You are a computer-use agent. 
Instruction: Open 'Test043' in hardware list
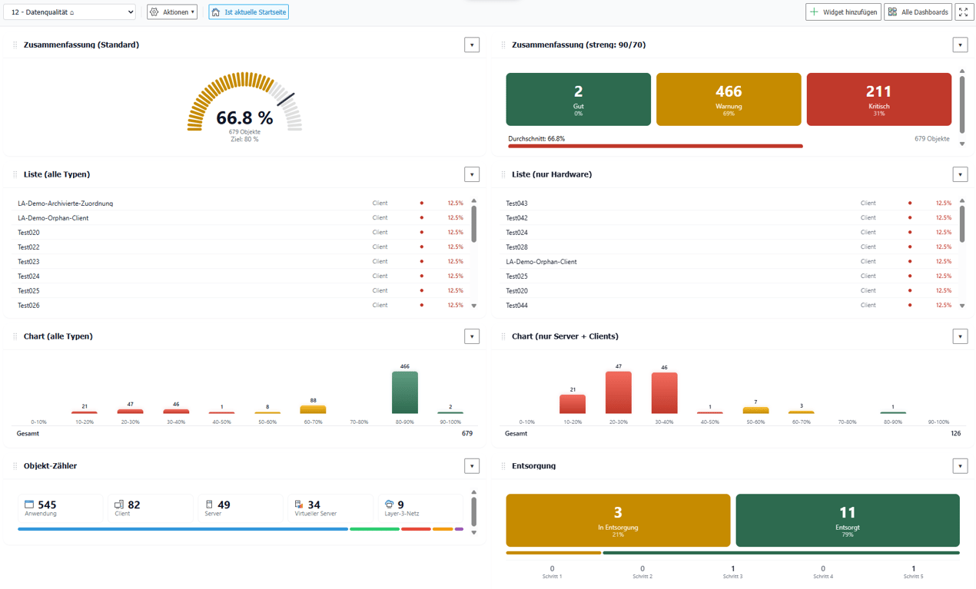[x=516, y=204]
